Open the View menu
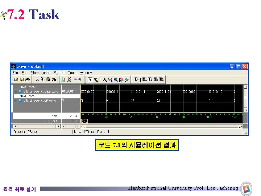This screenshot has height=196, width=261. point(35,73)
